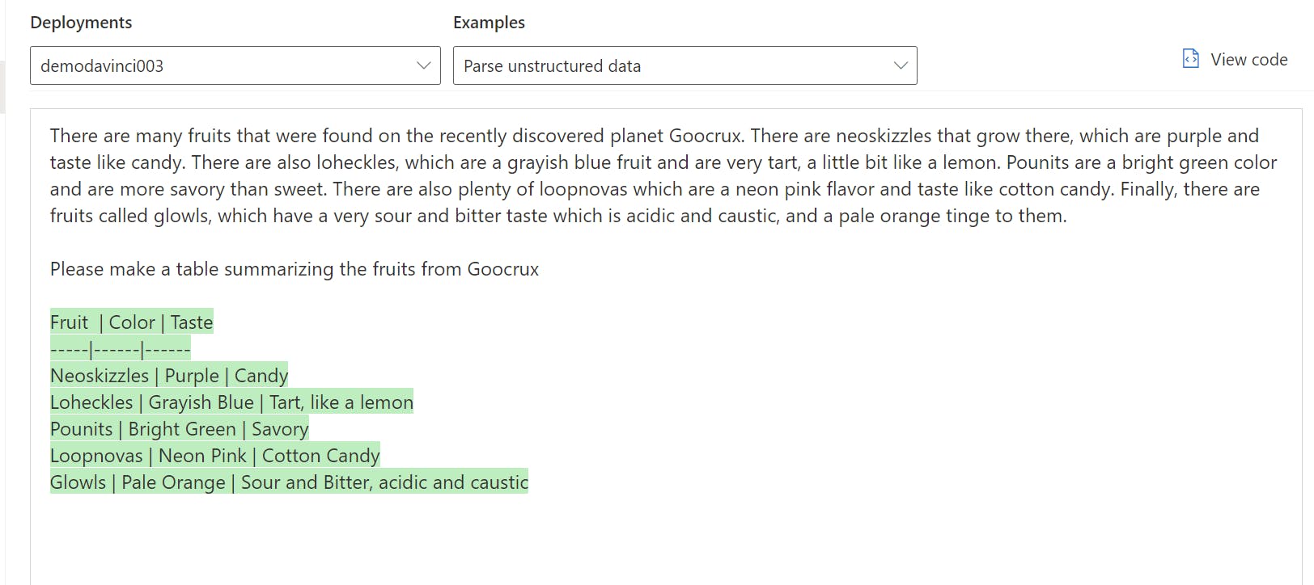
Task: Click the Examples field label
Action: [489, 23]
